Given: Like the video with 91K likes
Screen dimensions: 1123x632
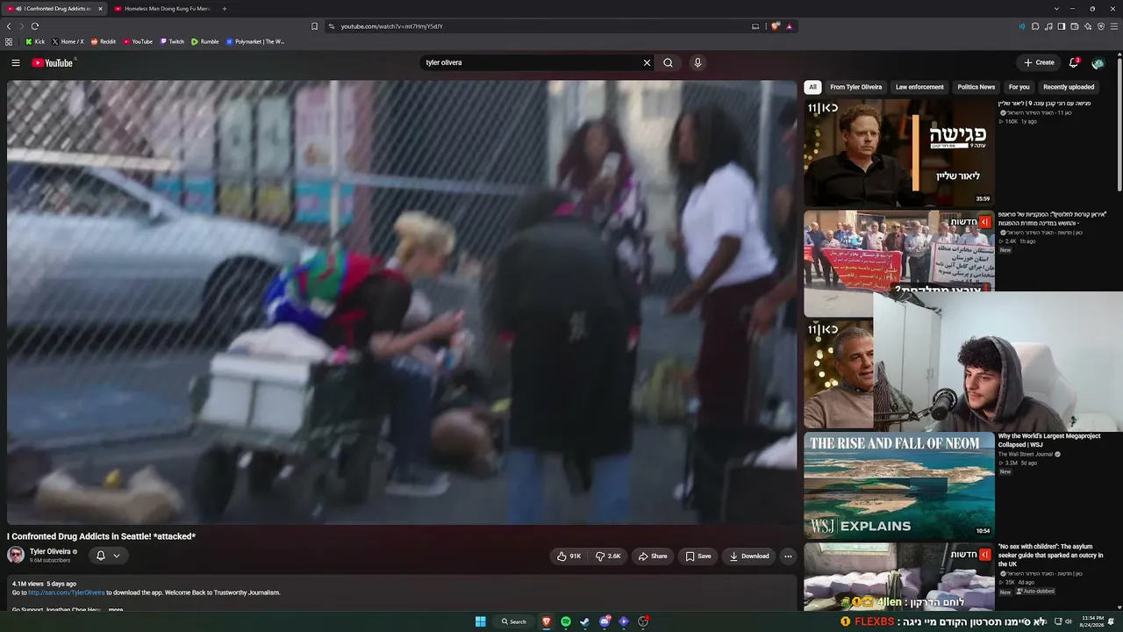Looking at the screenshot, I should click(x=569, y=556).
